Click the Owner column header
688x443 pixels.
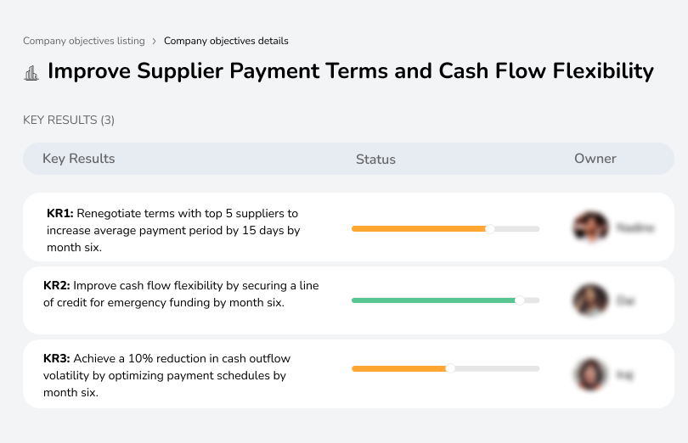[x=595, y=159]
